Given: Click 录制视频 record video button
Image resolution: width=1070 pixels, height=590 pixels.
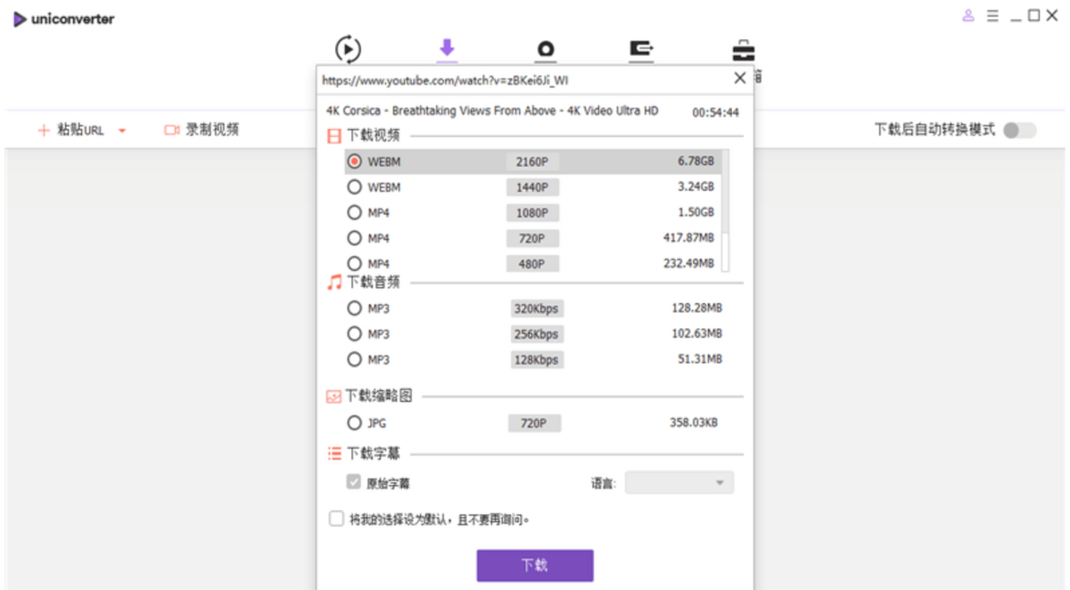Looking at the screenshot, I should (x=202, y=130).
